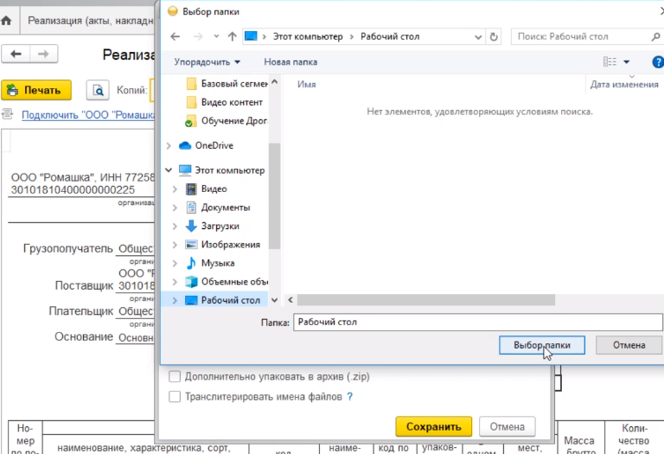Viewport: 664px width, 454px height.
Task: Click the horizontal scrollbar in file list
Action: coord(424,300)
